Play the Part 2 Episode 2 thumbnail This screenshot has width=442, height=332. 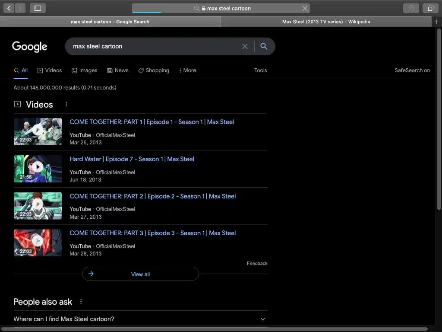pyautogui.click(x=38, y=206)
